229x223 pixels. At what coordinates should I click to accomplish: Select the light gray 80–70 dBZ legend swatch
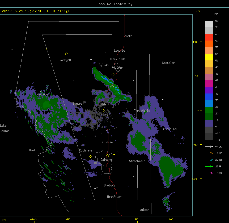(209, 24)
